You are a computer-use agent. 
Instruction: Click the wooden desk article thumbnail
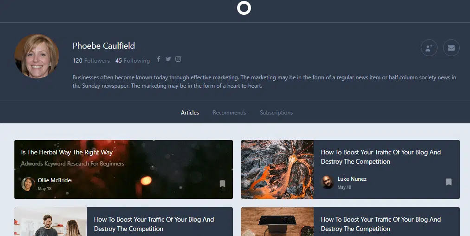tap(277, 222)
